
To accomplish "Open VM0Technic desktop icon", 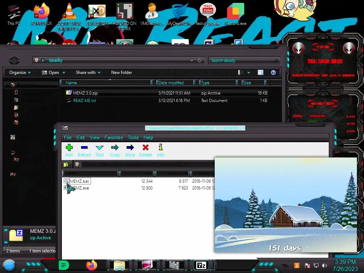I will pos(152,14).
